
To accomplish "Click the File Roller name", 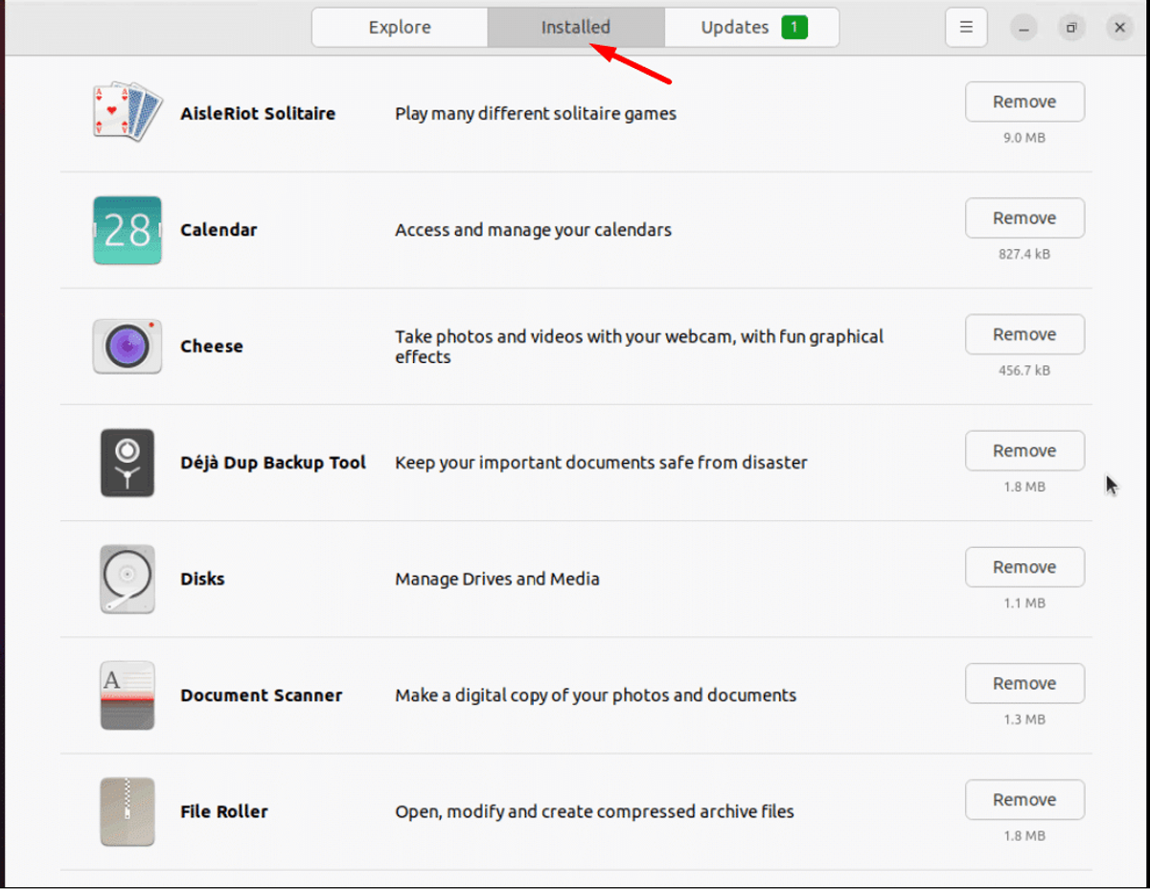I will tap(224, 811).
